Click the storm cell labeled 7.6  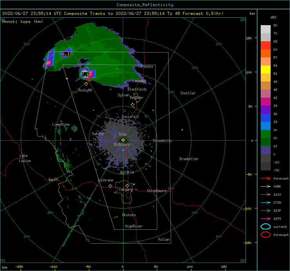(85, 74)
